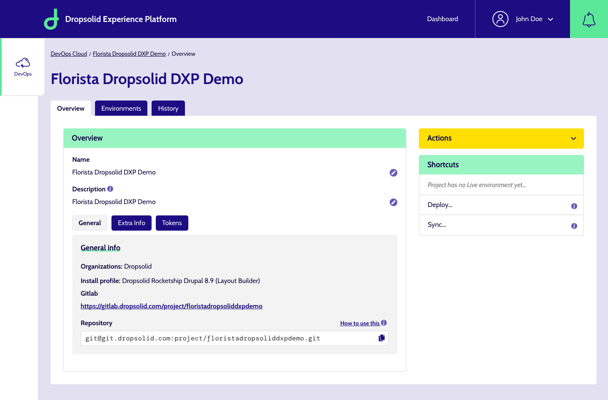Select the Tokens sub-tab
Viewport: 608px width, 400px height.
[x=172, y=223]
